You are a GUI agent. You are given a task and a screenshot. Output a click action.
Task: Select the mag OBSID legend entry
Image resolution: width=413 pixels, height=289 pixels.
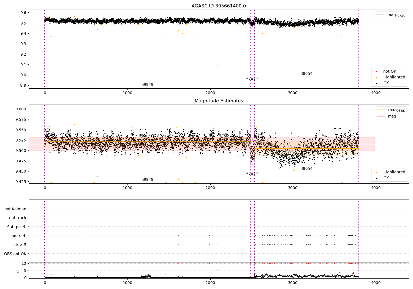tap(392, 110)
